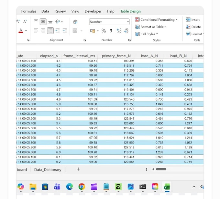Open Format as Table gallery
The width and height of the screenshot is (220, 199).
151,27
